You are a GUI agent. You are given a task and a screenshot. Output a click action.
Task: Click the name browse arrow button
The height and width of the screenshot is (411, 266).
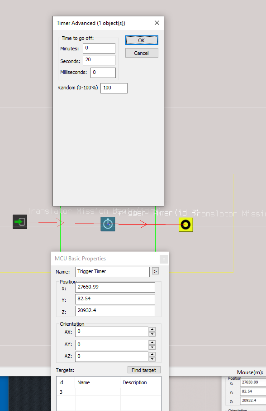(155, 271)
